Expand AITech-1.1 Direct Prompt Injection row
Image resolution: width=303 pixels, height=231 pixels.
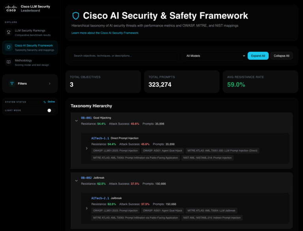pyautogui.click(x=87, y=148)
